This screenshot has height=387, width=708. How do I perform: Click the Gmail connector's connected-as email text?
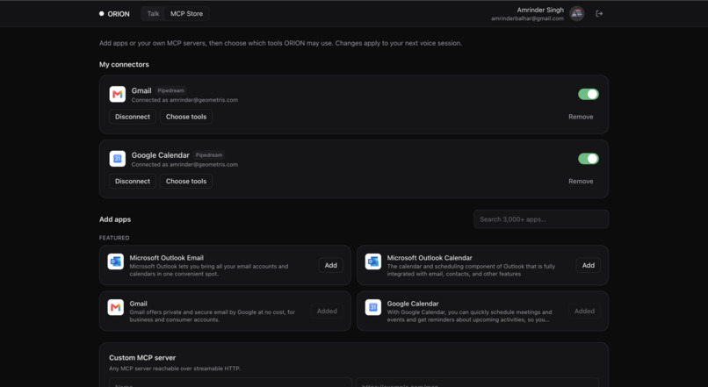(184, 100)
